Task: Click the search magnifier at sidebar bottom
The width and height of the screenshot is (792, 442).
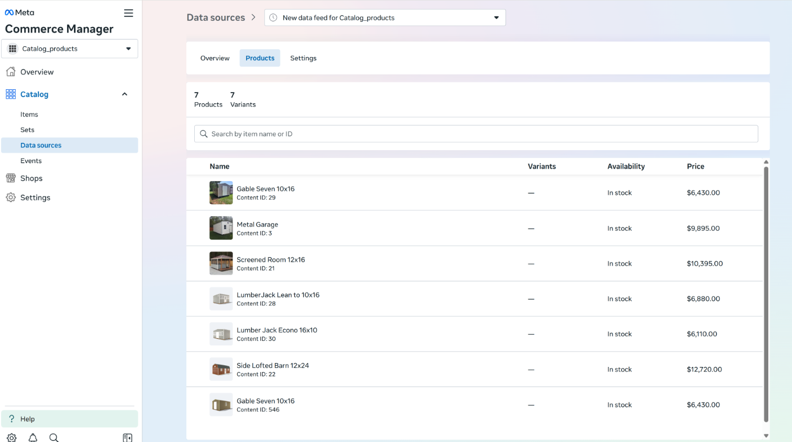Action: tap(54, 437)
